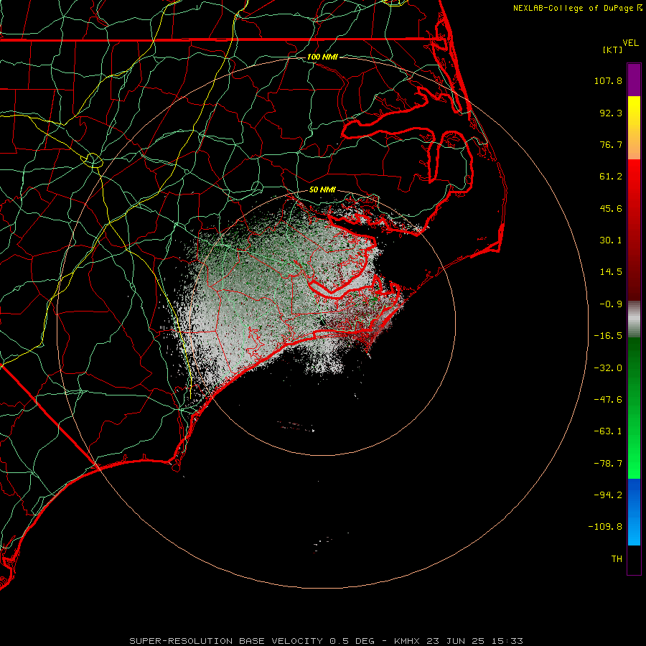Select the -63.1 scale value

pos(608,431)
